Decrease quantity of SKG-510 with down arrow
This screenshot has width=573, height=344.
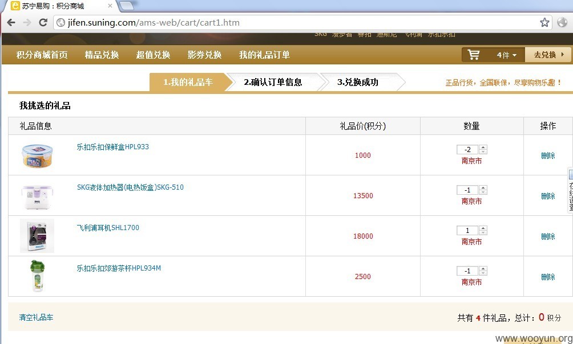click(x=483, y=193)
